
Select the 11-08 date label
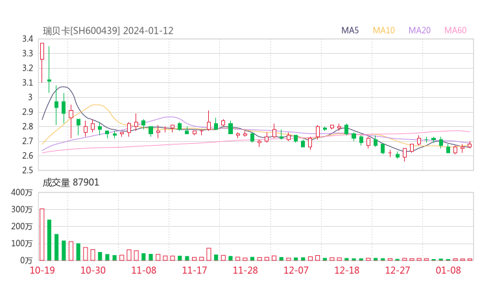143,270
